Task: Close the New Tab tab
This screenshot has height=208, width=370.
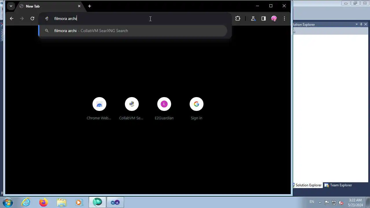Action: (79, 6)
